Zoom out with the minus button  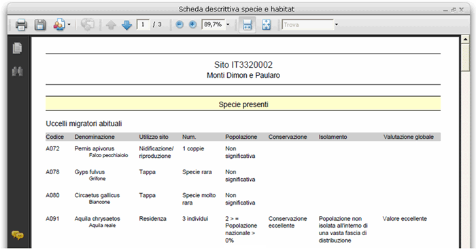[180, 24]
